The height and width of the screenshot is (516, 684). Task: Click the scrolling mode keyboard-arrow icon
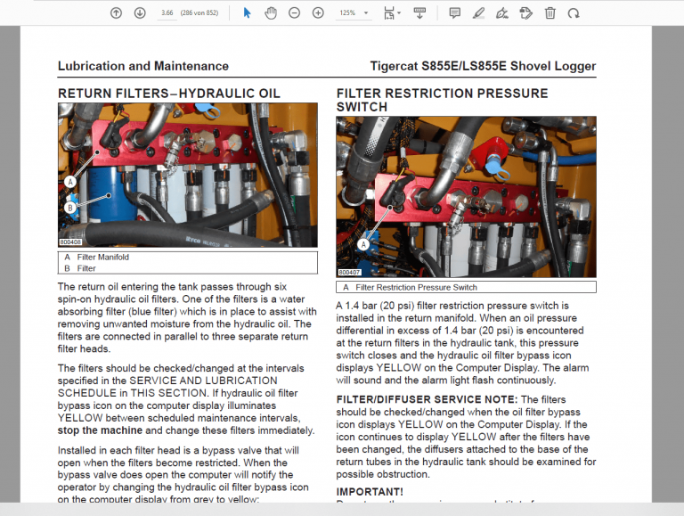(x=419, y=13)
